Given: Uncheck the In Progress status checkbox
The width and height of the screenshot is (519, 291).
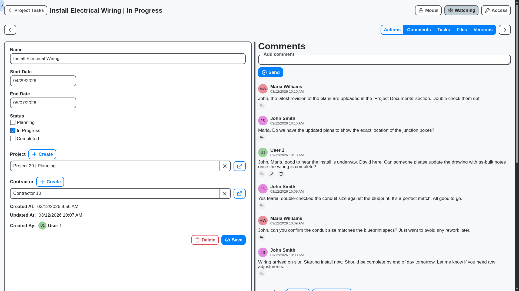Looking at the screenshot, I should point(12,130).
